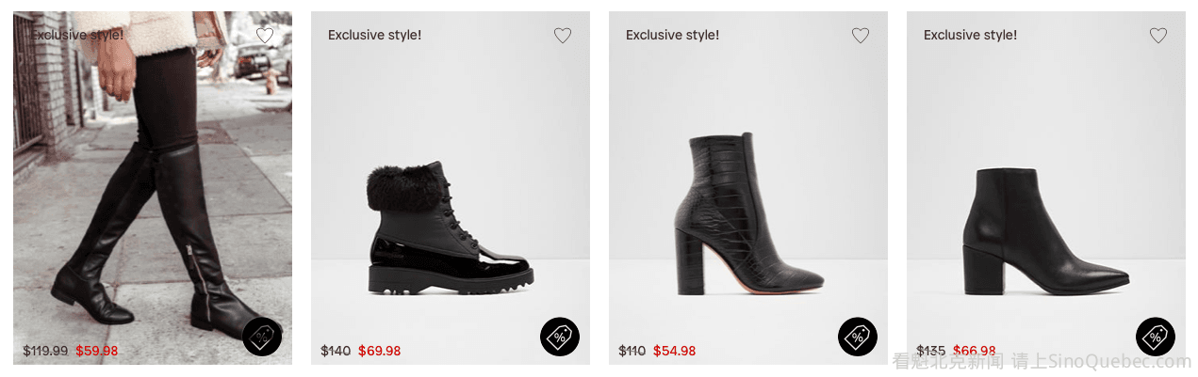Click the crossed-out $110 original price

(x=632, y=351)
